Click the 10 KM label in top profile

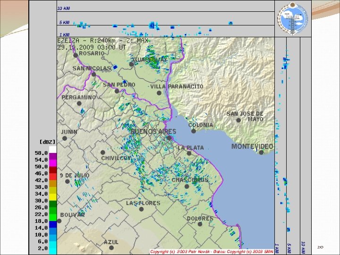(64, 8)
